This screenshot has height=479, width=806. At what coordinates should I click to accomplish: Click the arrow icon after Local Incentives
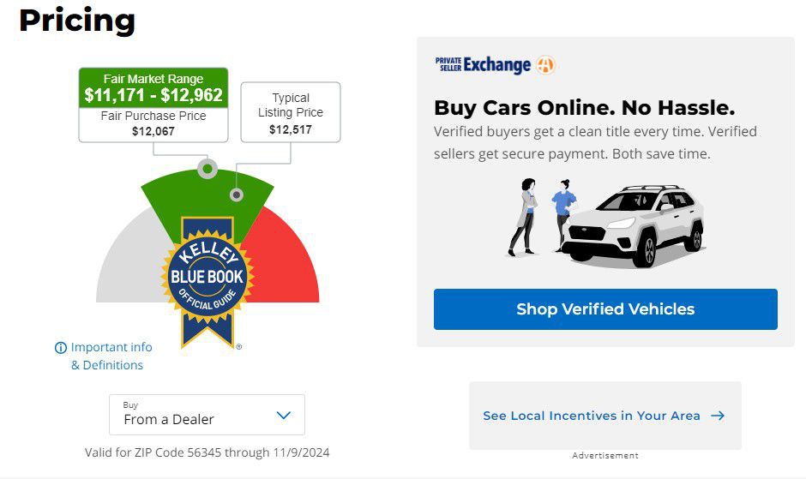click(718, 416)
